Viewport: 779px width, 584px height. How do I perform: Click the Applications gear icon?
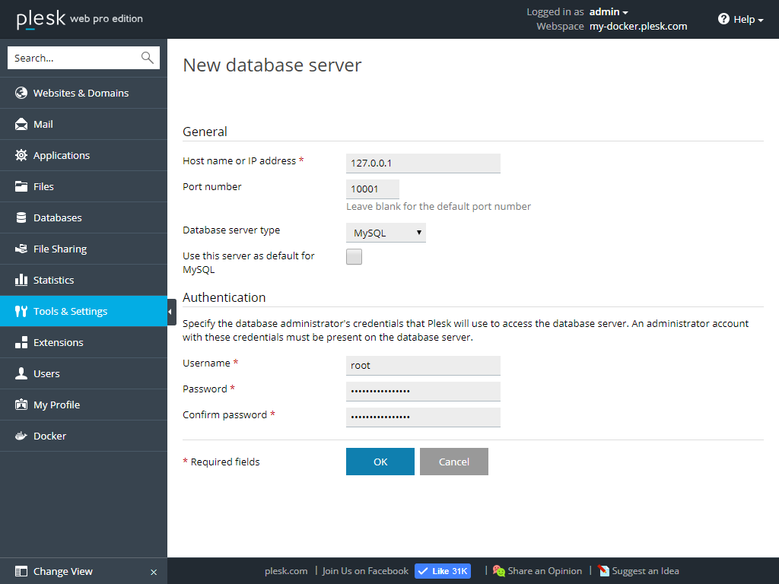pos(21,155)
